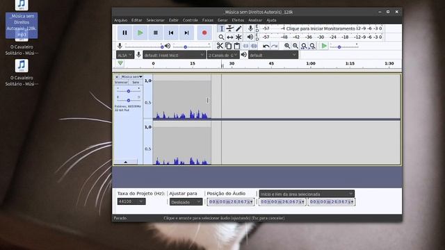Open the playback meter speaker icon

[x=250, y=37]
